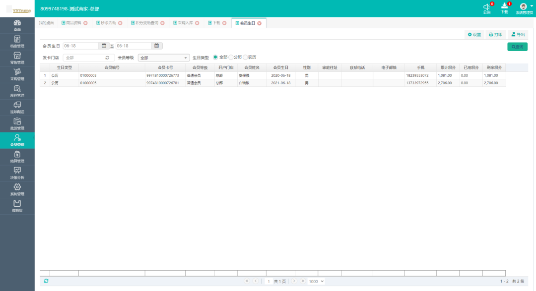Click the 下载 download icon in header
Screen dimensions: 536x291
pyautogui.click(x=504, y=7)
